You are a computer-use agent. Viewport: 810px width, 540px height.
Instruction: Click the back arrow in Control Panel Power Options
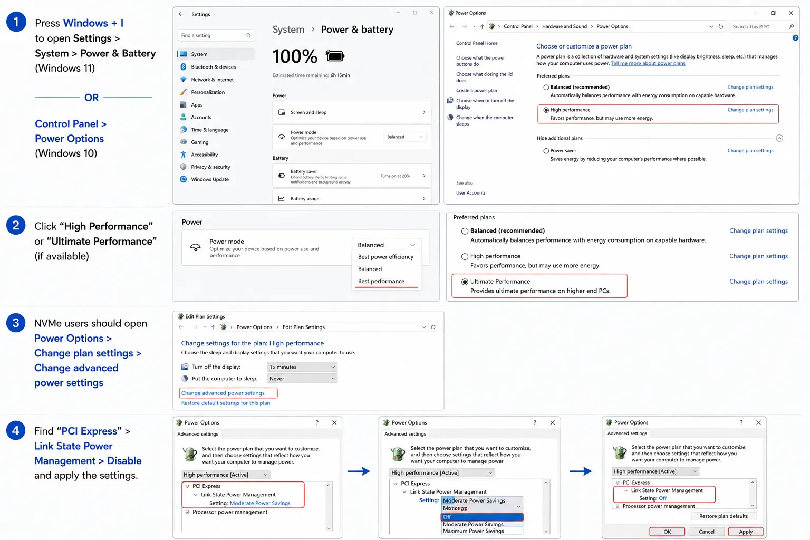[x=452, y=26]
